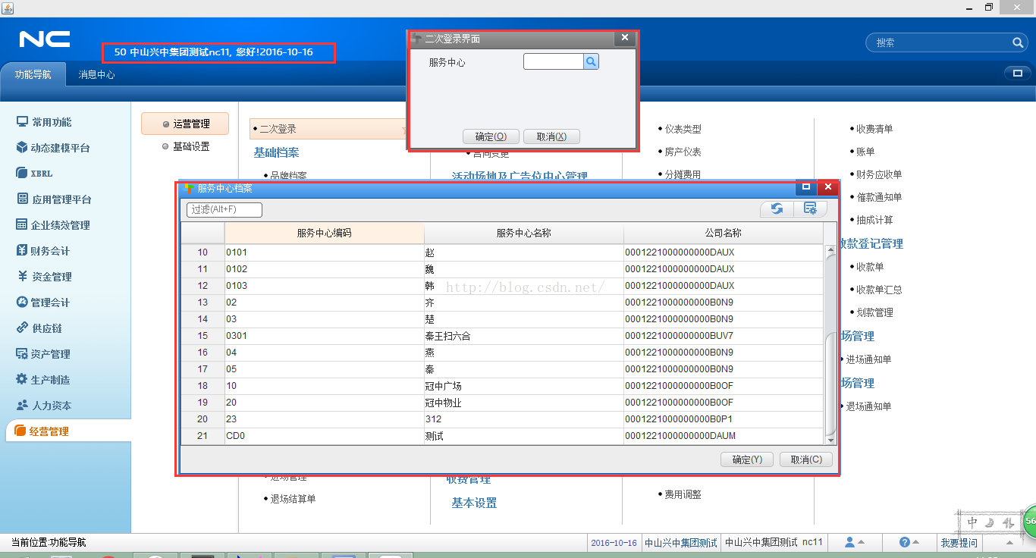1036x558 pixels.
Task: Select row with code 0102 魏
Action: click(x=502, y=269)
